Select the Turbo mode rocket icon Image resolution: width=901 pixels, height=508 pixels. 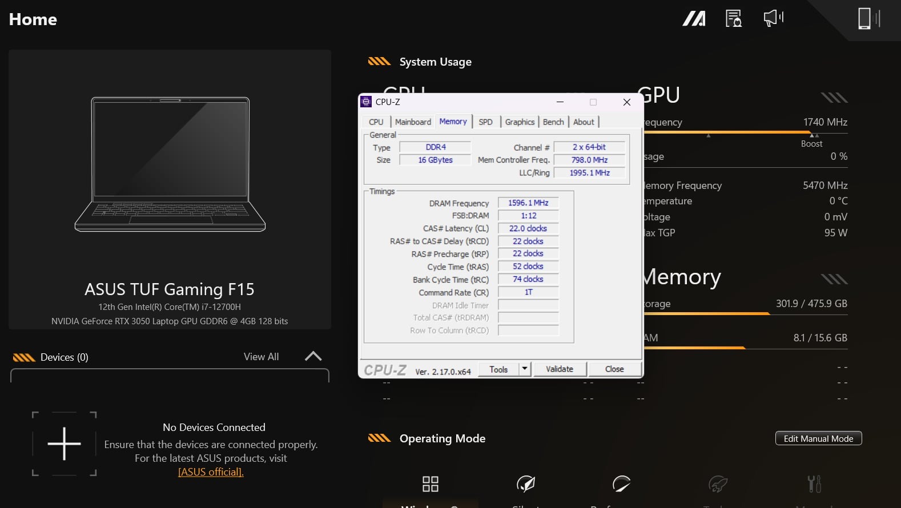(x=718, y=484)
